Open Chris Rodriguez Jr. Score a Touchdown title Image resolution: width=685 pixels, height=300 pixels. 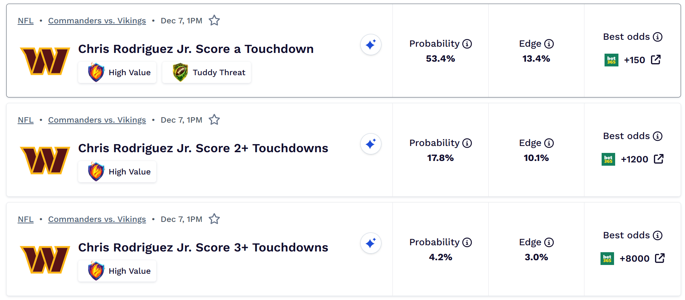coord(196,49)
